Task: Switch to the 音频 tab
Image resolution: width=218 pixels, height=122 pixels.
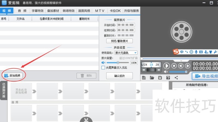Action: click(22, 11)
